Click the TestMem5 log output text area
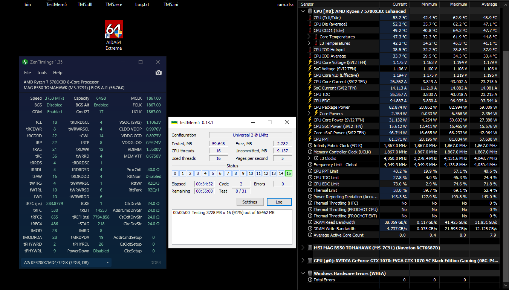 tap(232, 227)
